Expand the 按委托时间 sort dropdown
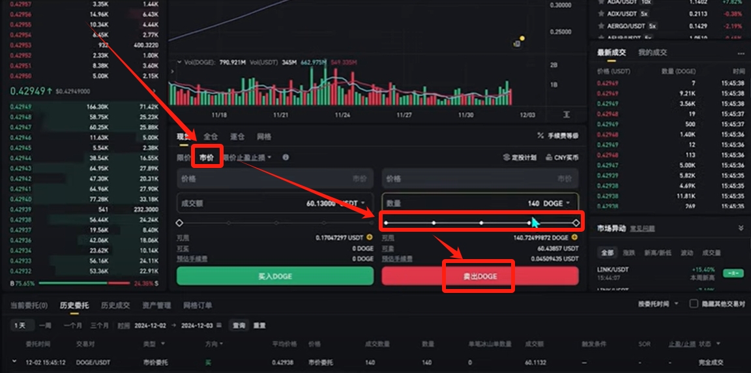Screen dimensions: 751x373 (x=675, y=304)
